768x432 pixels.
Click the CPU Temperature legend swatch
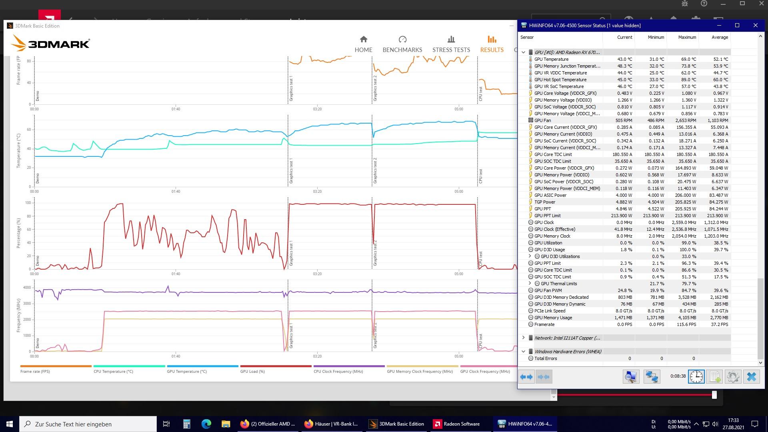(x=129, y=366)
